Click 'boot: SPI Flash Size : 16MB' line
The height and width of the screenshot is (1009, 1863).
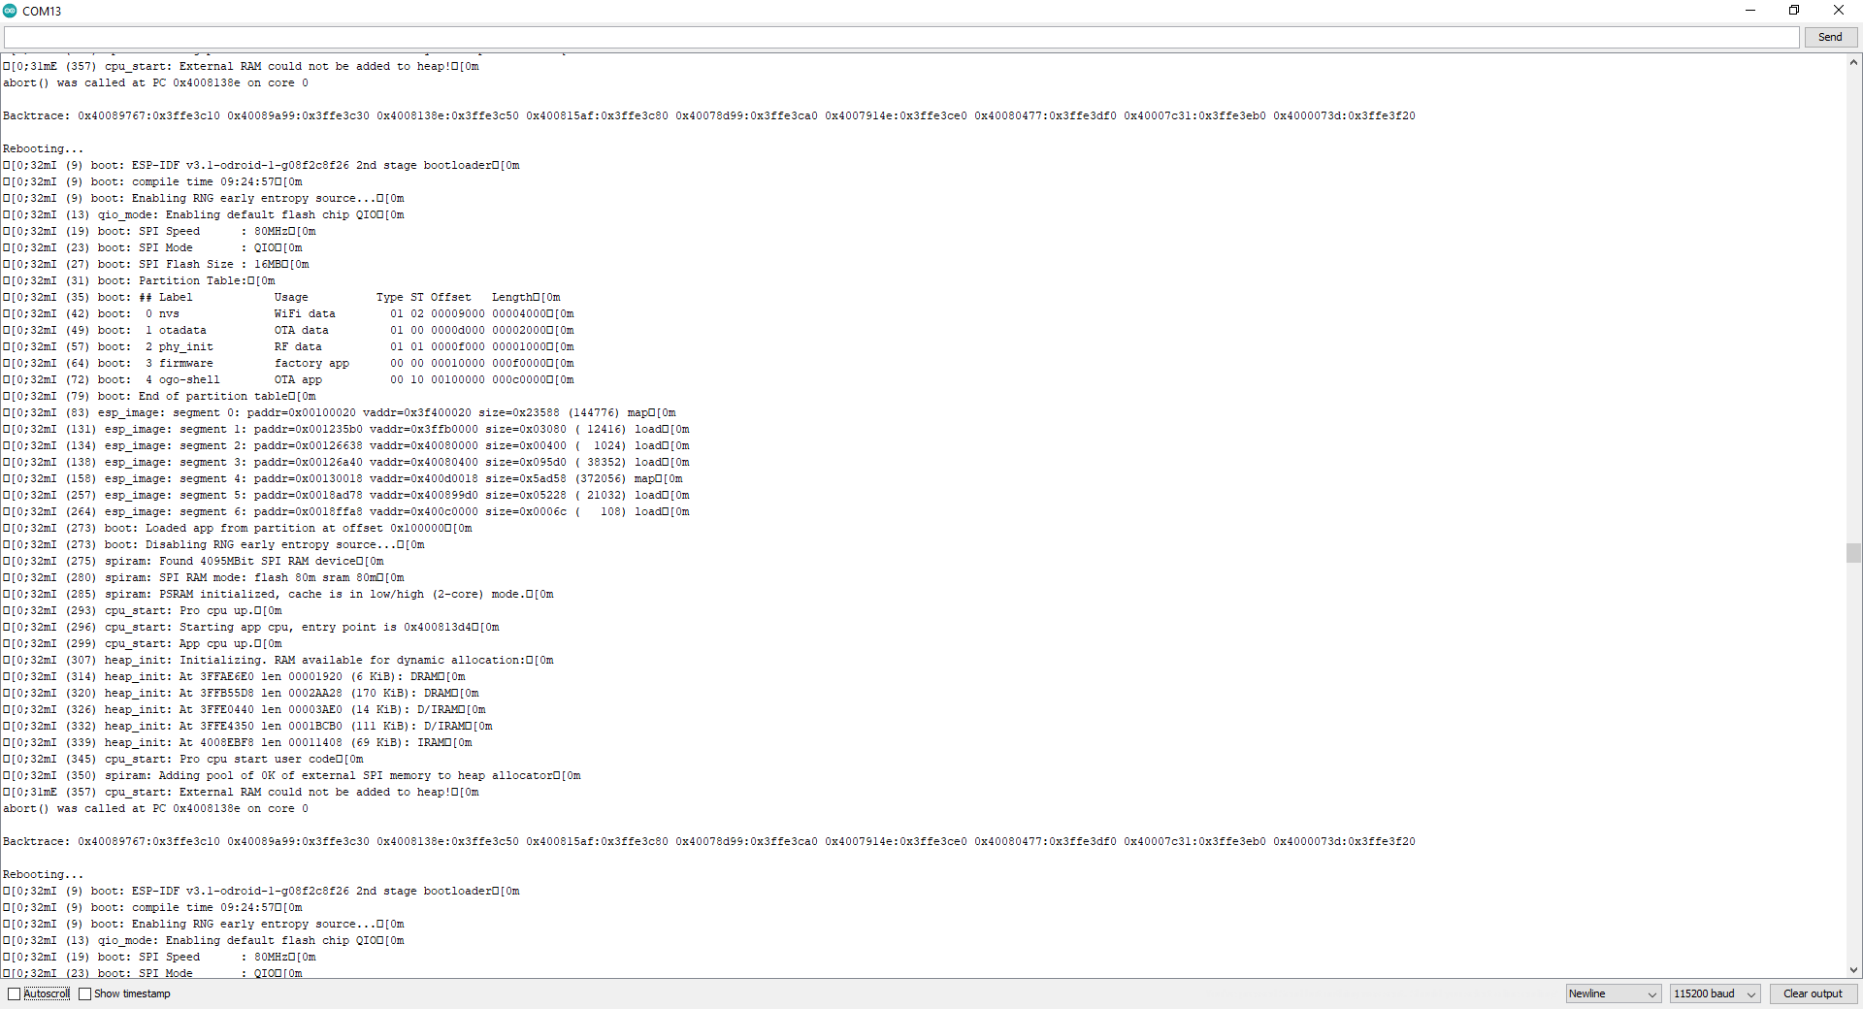(x=156, y=264)
